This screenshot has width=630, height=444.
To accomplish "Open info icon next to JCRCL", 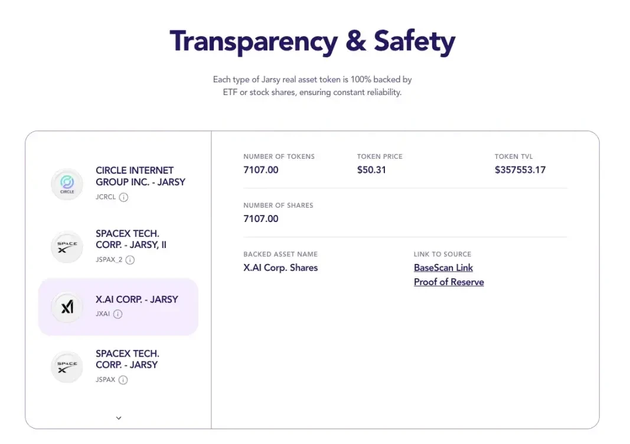I will 124,197.
